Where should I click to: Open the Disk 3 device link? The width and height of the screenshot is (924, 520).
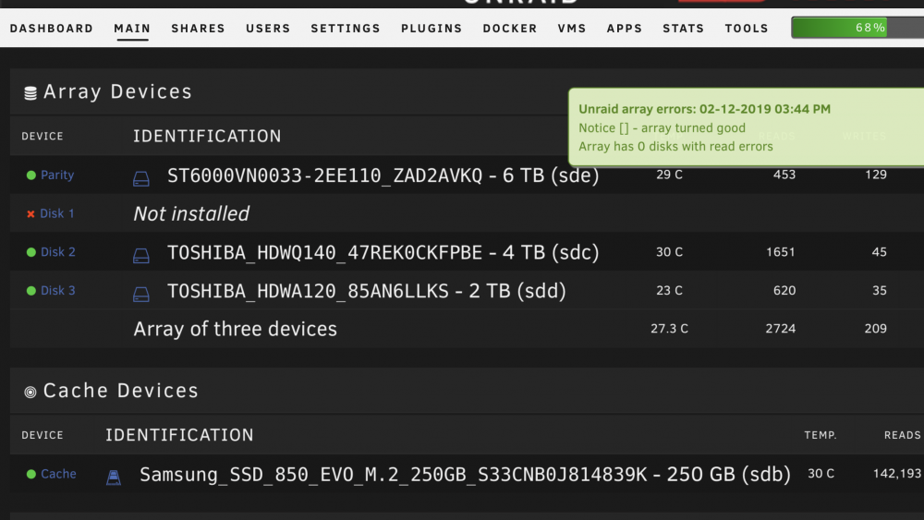pyautogui.click(x=57, y=290)
